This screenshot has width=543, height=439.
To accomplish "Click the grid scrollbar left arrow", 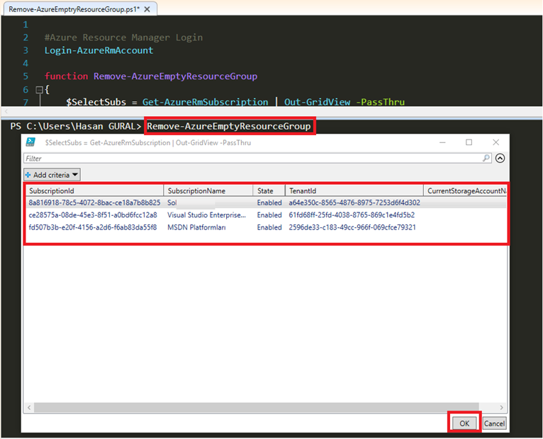I will [x=29, y=407].
